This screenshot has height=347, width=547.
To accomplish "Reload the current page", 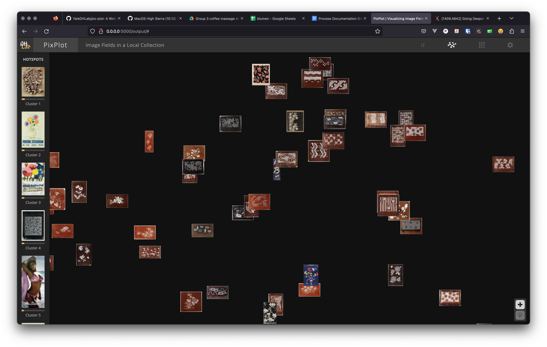I will 47,31.
